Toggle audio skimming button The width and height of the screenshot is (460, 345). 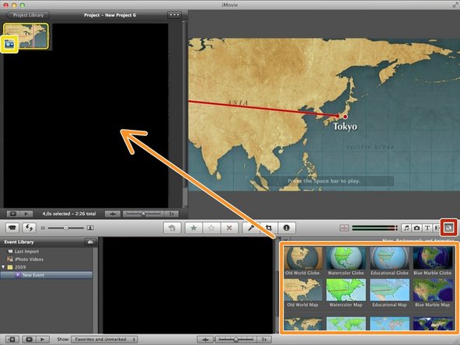click(x=344, y=228)
